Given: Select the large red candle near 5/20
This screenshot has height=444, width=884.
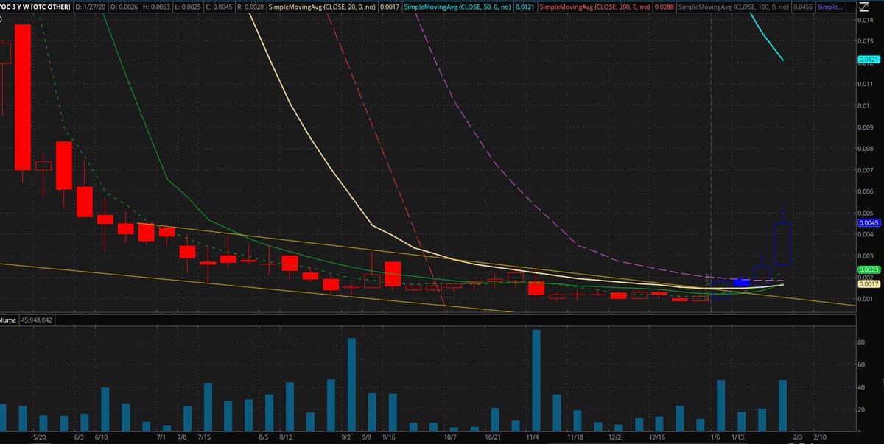Looking at the screenshot, I should [23, 97].
